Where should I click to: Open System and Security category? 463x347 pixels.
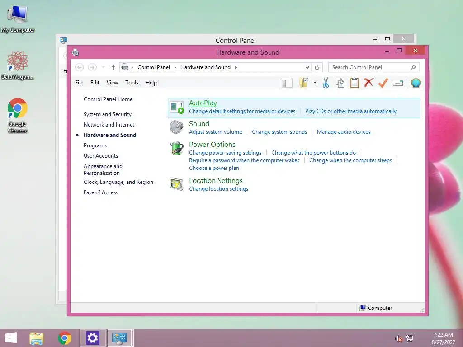pyautogui.click(x=108, y=114)
